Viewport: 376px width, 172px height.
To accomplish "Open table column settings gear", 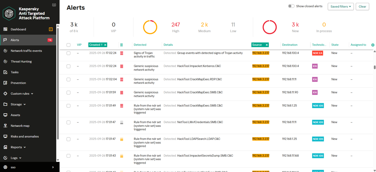I will tap(373, 45).
